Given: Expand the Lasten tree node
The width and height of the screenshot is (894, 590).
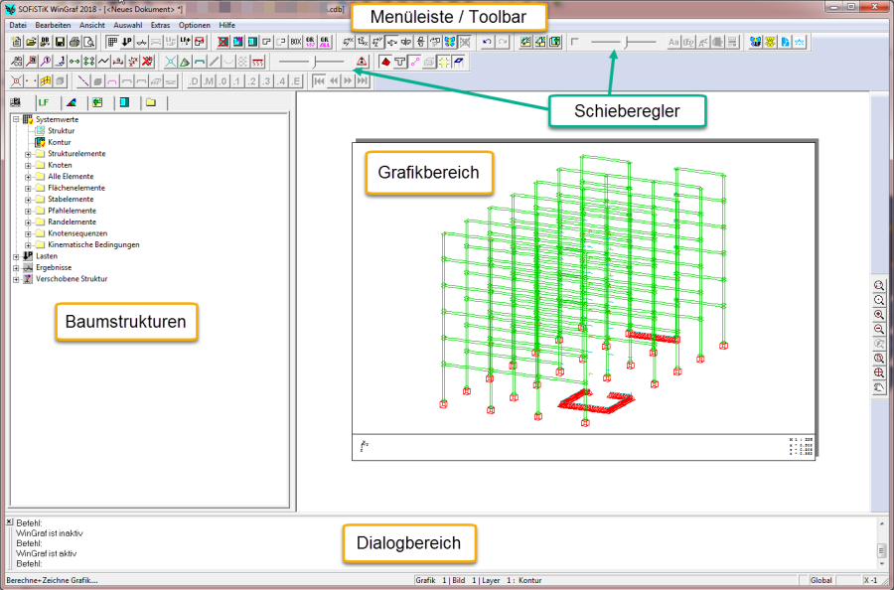Looking at the screenshot, I should (16, 256).
